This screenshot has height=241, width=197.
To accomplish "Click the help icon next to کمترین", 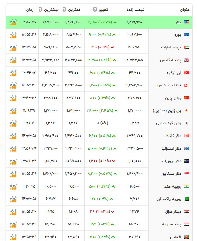I will [x=64, y=10].
